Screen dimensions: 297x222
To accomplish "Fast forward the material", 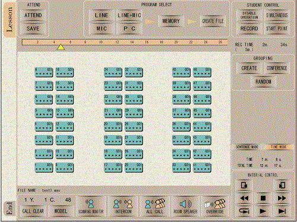I will pyautogui.click(x=282, y=198).
